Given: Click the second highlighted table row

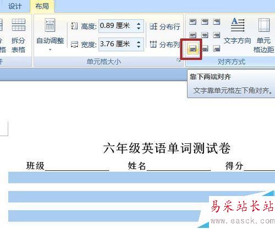Looking at the screenshot, I should tap(141, 197).
